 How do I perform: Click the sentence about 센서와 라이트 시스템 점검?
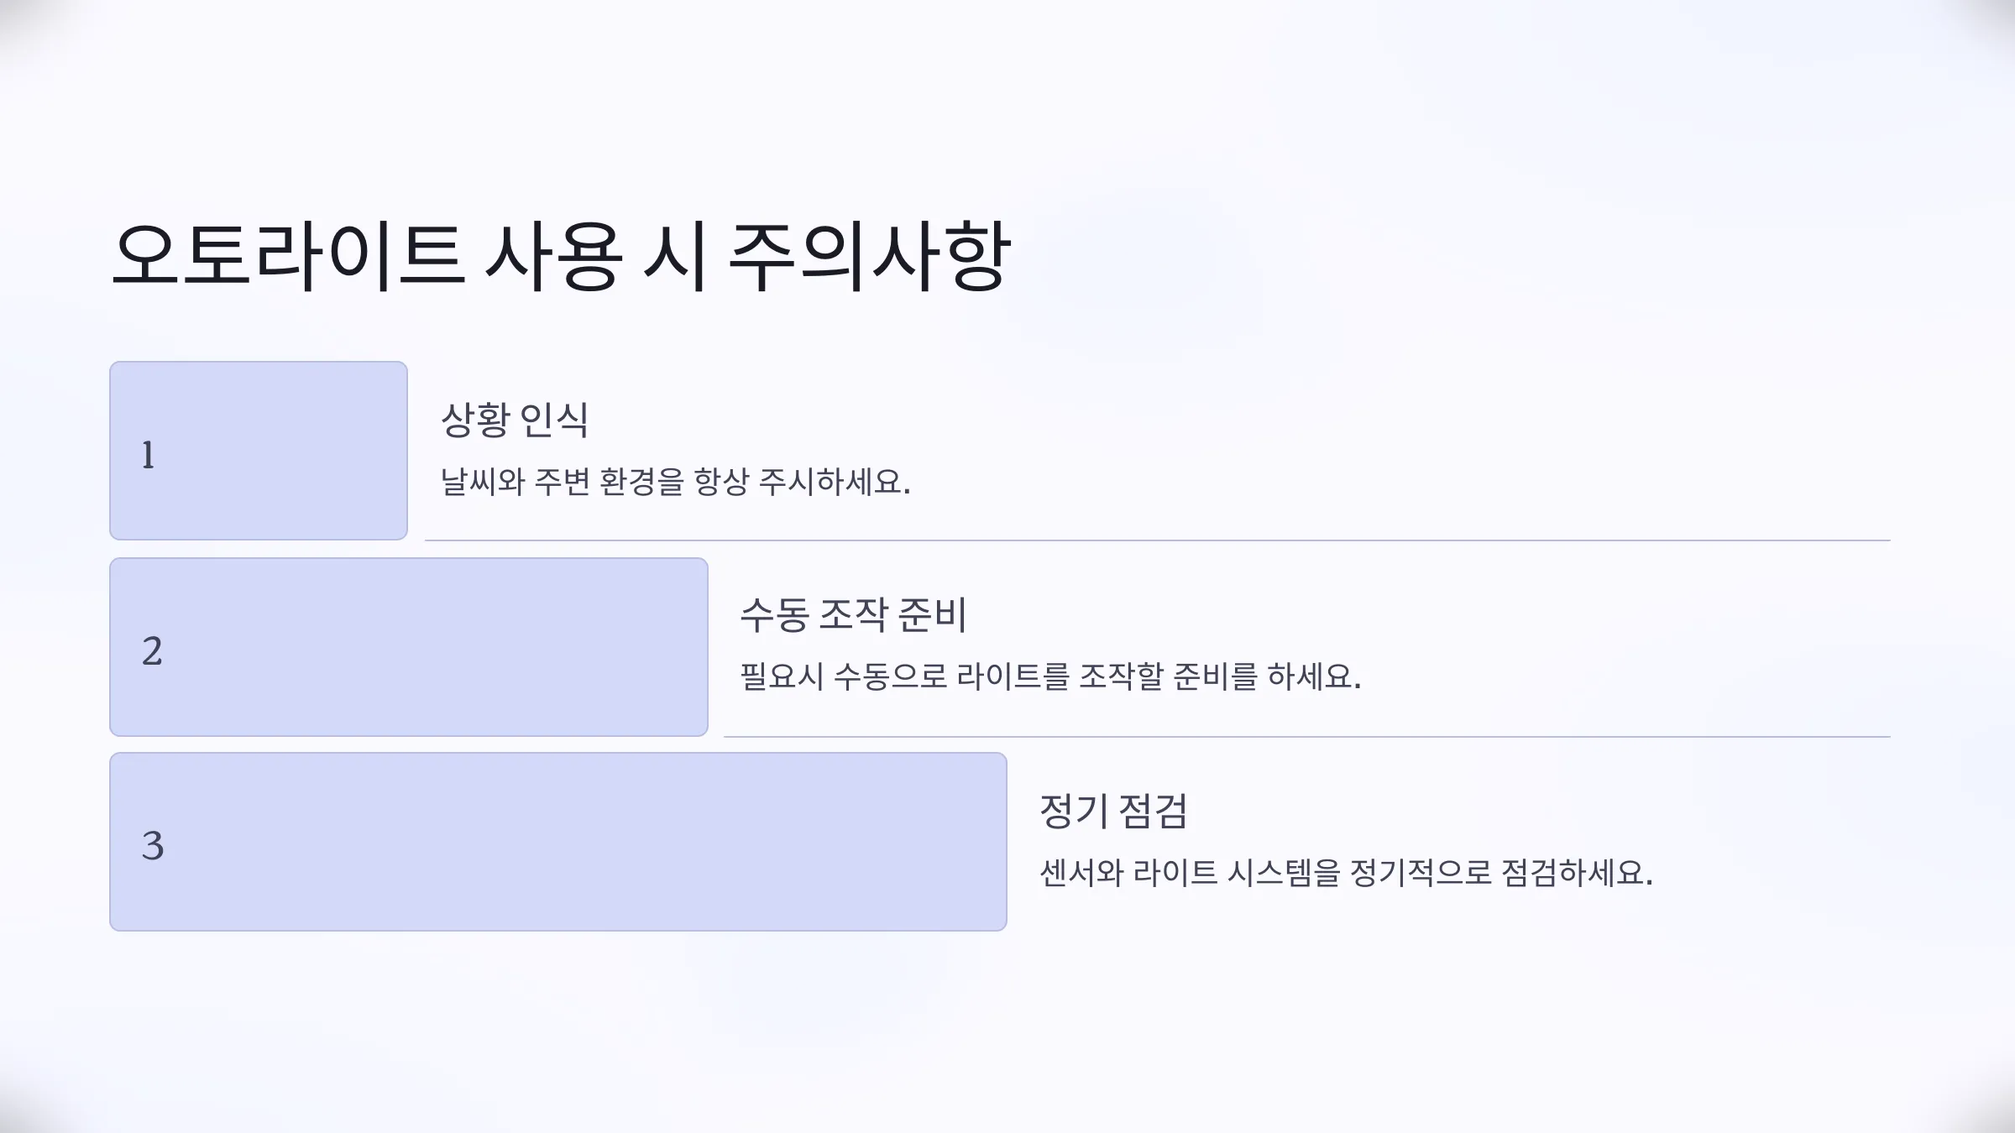[1346, 873]
